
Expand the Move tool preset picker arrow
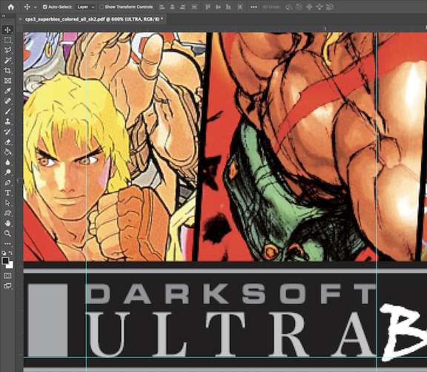pyautogui.click(x=36, y=7)
